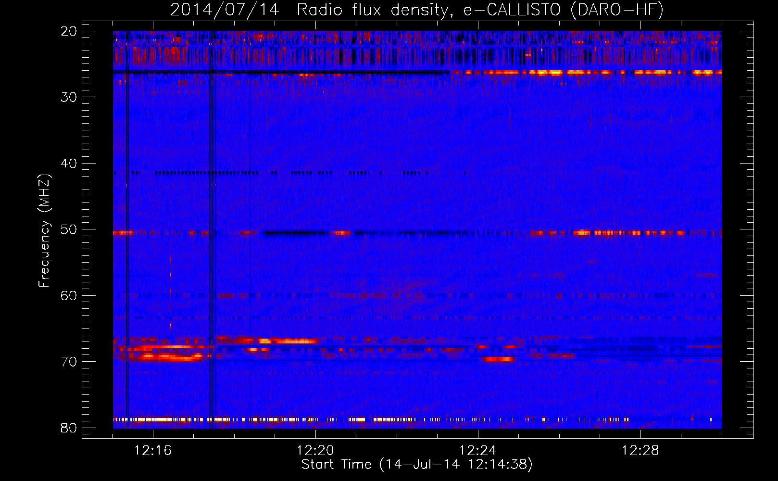Click the 12:20 time tick label
778x481 pixels.
[x=315, y=451]
